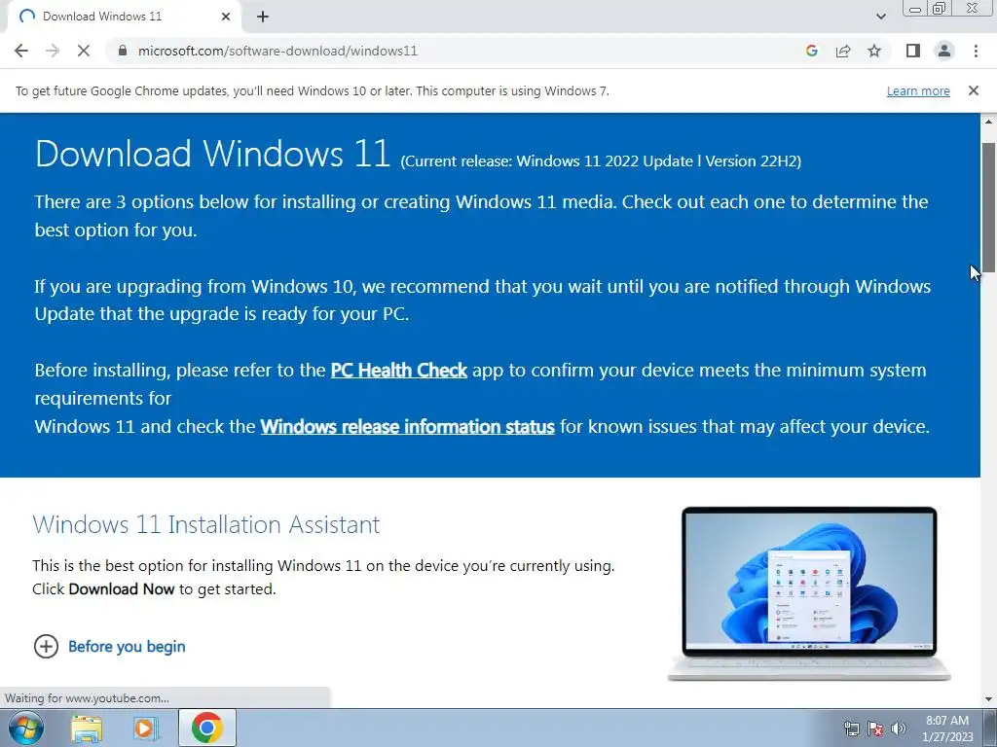Select the Download Windows 11 tab
This screenshot has width=997, height=747.
[x=124, y=17]
